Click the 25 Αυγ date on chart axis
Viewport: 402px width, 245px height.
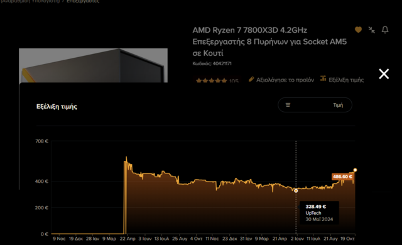tap(180, 239)
